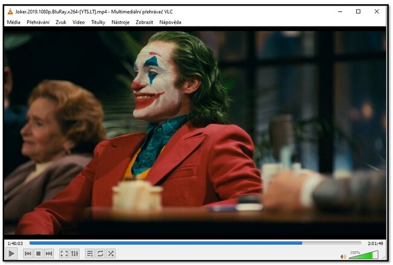The image size is (393, 265).
Task: Toggle random shuffle playback
Action: click(111, 254)
